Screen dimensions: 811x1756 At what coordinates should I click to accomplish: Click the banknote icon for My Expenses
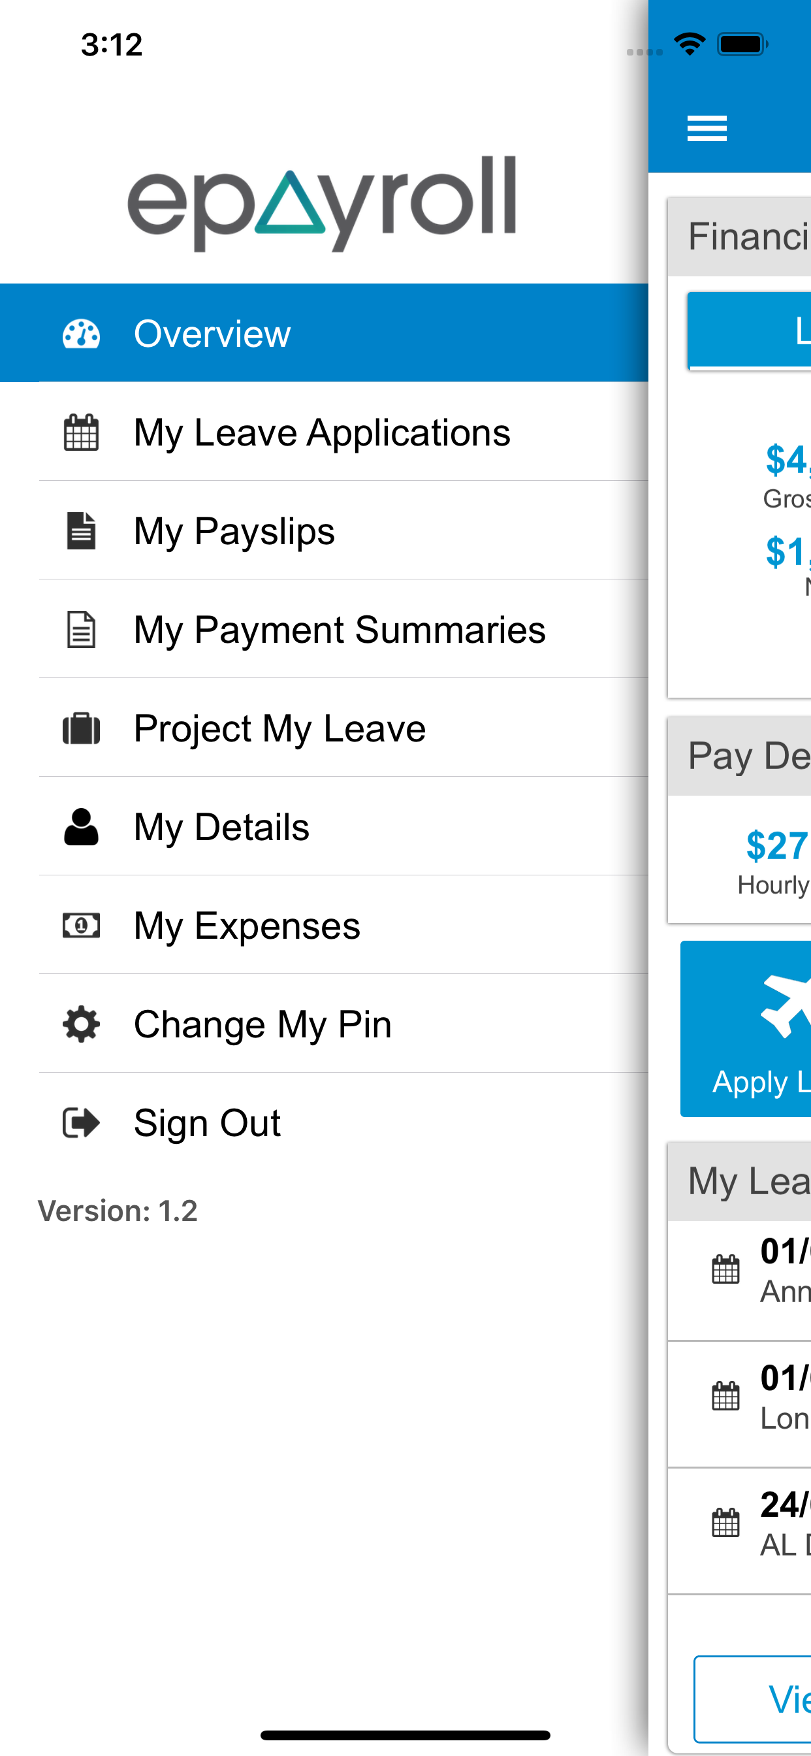pos(81,925)
